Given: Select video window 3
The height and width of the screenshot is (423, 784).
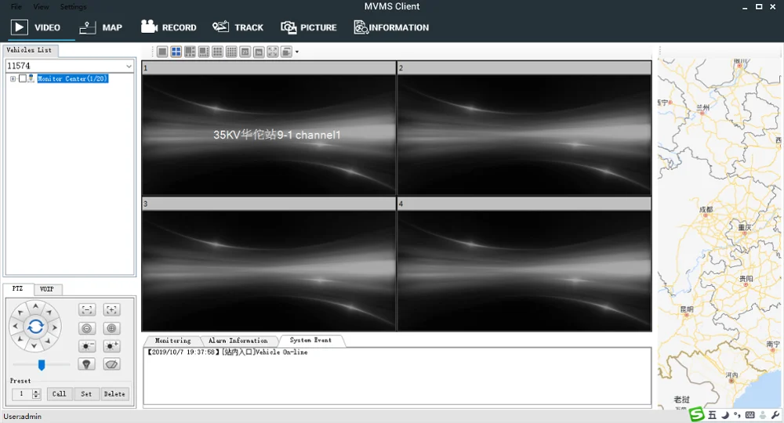Looking at the screenshot, I should [x=268, y=264].
